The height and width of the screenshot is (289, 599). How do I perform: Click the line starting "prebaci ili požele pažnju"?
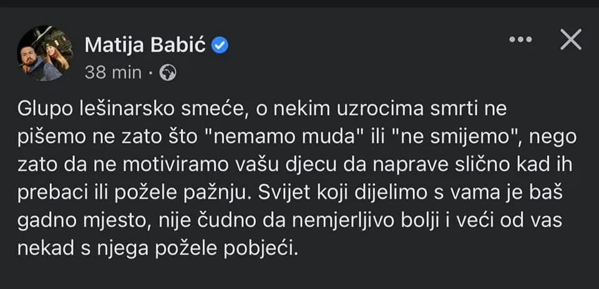[290, 193]
